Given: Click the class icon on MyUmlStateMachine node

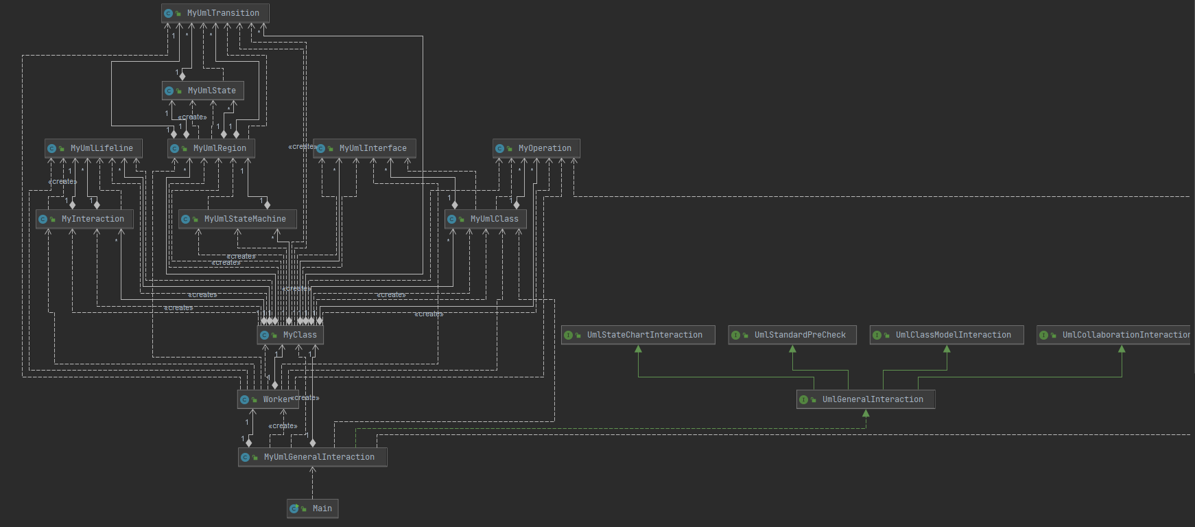Looking at the screenshot, I should tap(185, 219).
